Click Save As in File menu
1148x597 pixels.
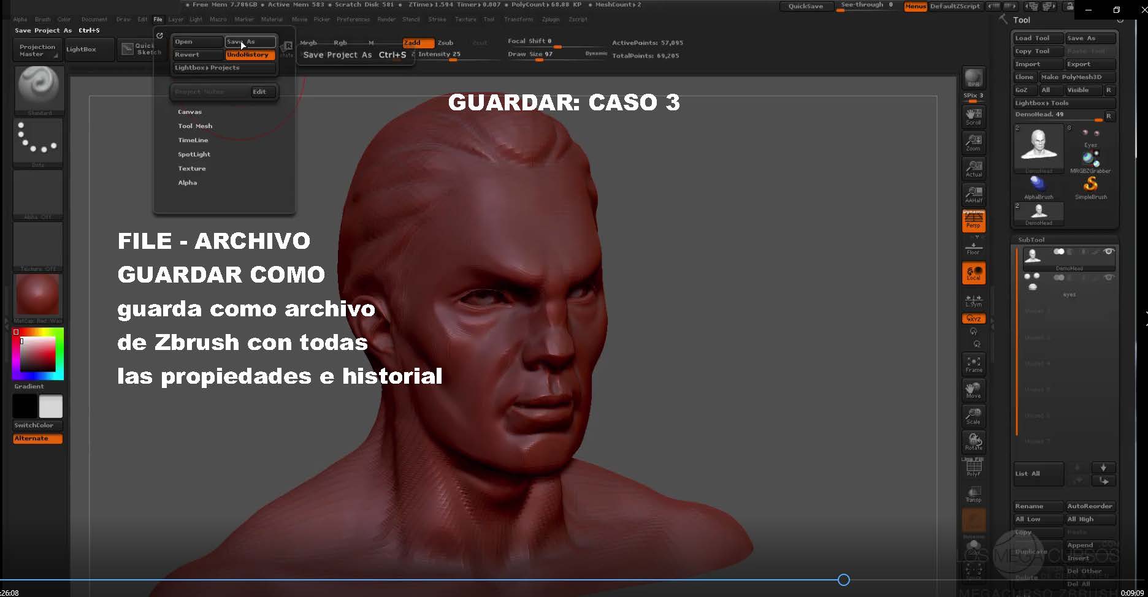click(250, 42)
